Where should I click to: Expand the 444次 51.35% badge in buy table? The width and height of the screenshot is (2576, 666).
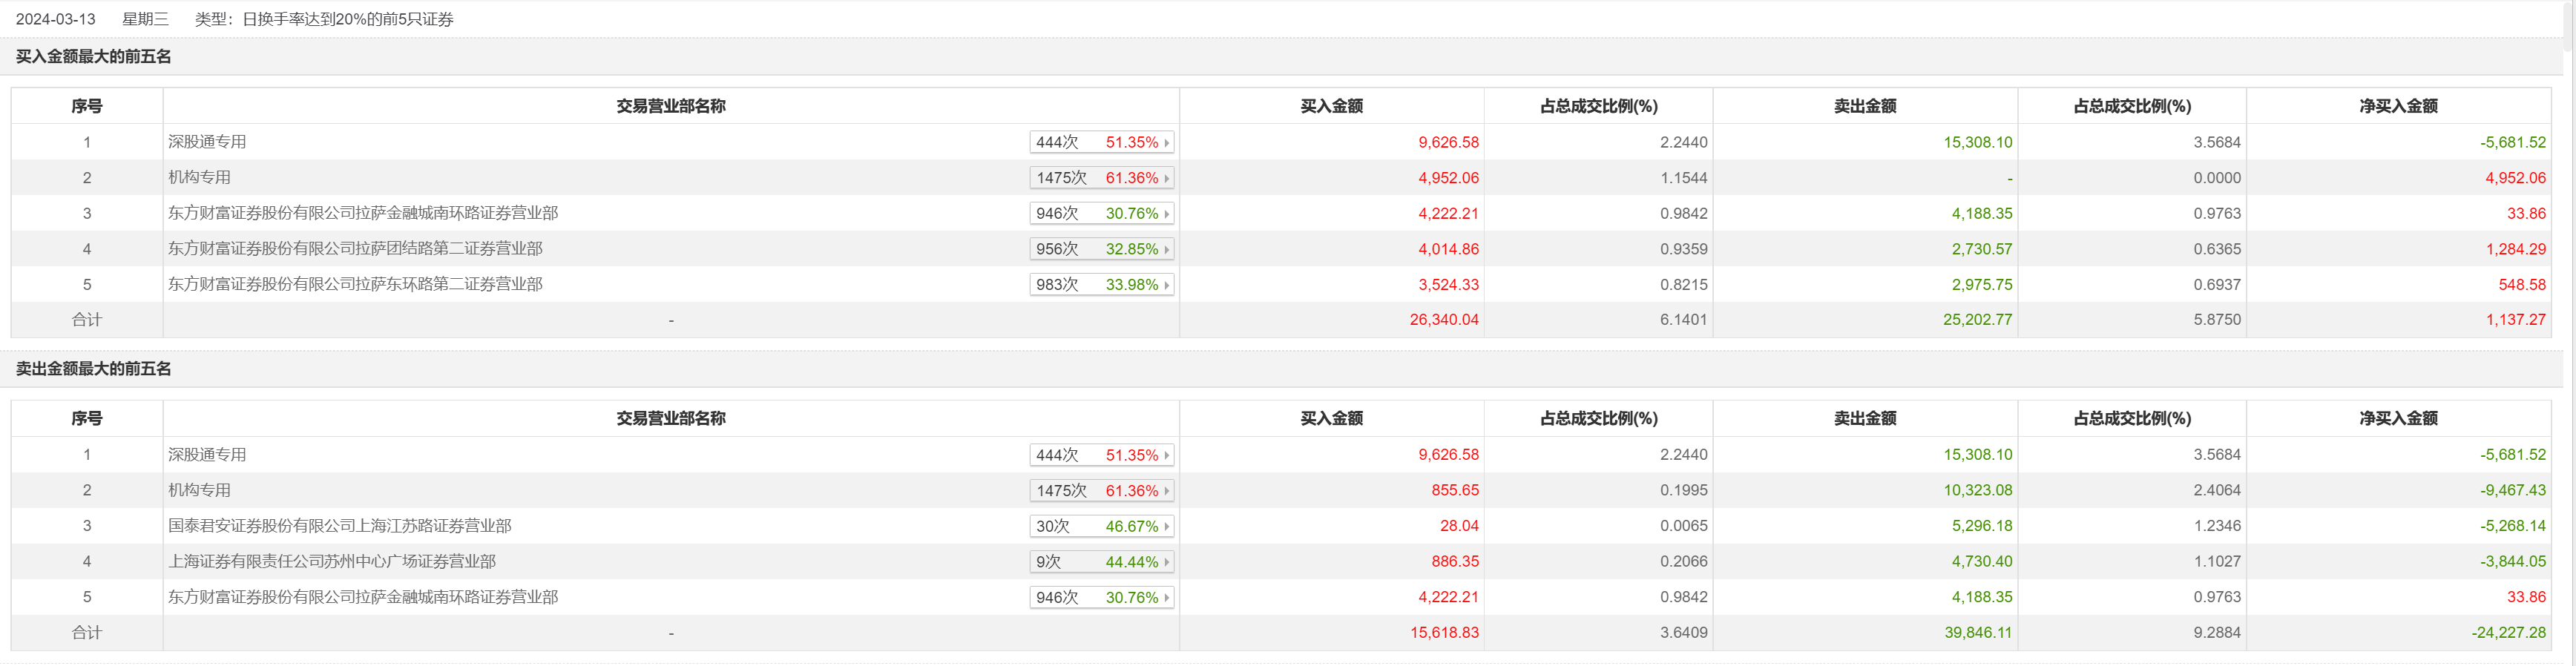tap(1166, 143)
